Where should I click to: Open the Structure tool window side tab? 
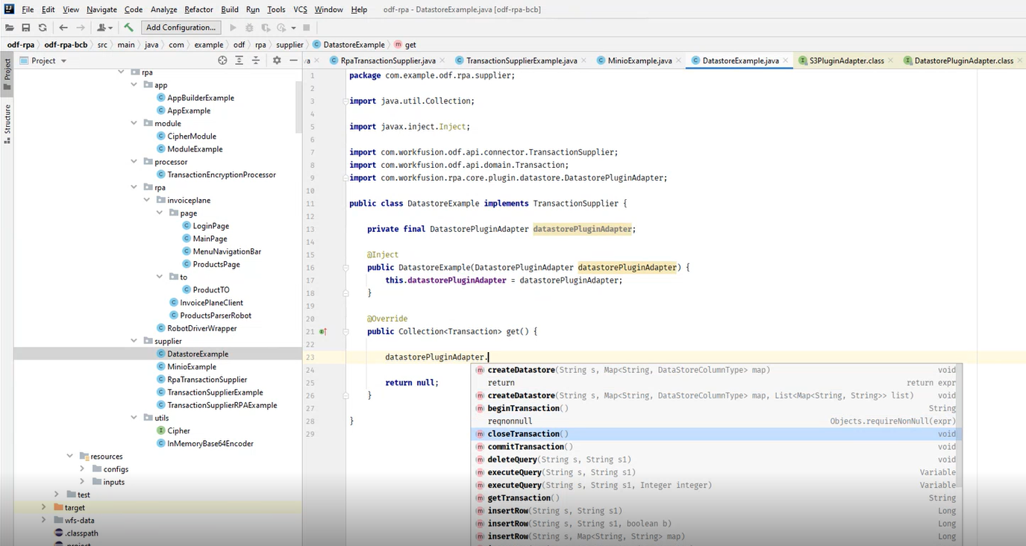[x=7, y=123]
